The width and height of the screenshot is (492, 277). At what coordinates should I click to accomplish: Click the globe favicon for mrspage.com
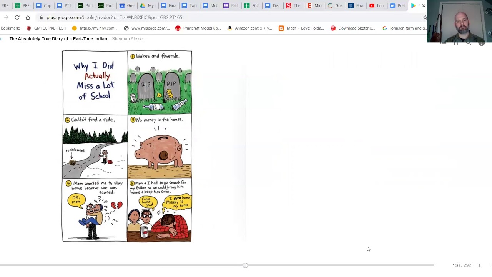[x=126, y=28]
